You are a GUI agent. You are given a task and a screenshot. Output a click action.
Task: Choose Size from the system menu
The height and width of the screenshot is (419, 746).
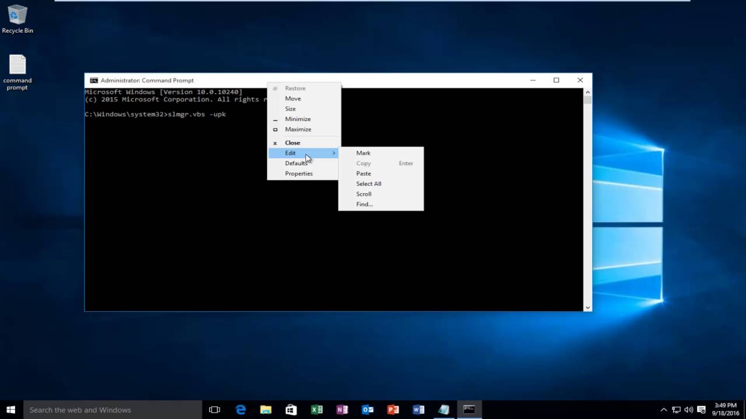303,109
